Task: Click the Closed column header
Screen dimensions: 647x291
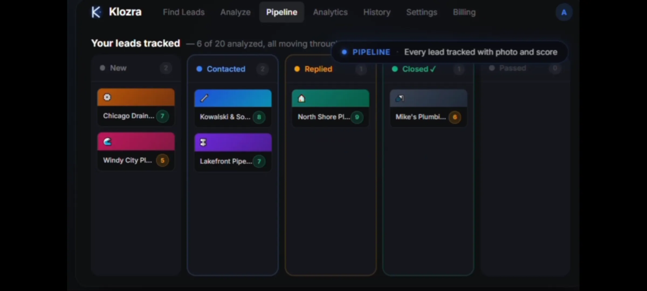Action: click(428, 69)
